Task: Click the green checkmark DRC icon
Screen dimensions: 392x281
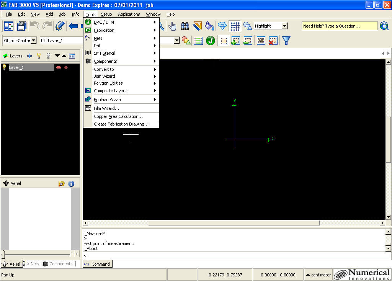Action: click(x=211, y=41)
